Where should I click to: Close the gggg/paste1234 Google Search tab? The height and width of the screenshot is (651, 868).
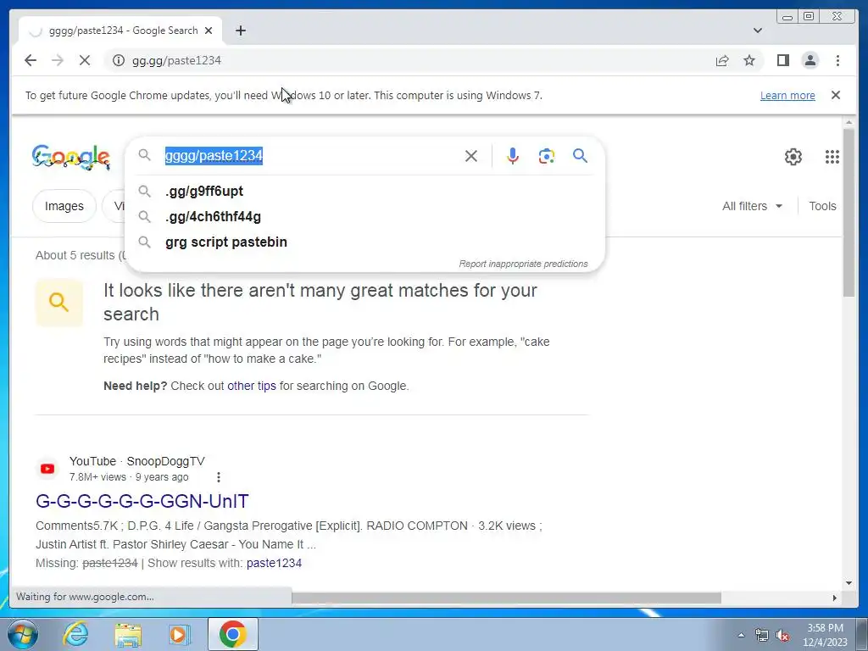[209, 31]
